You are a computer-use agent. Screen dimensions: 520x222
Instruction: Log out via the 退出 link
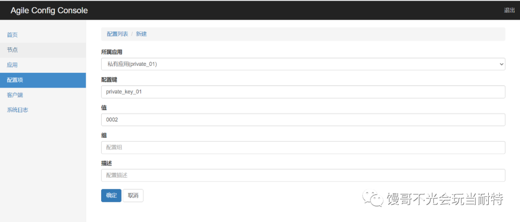(509, 10)
